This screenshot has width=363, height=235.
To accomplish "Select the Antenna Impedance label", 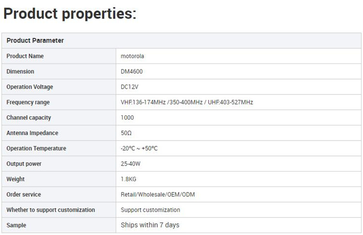I will click(x=32, y=133).
